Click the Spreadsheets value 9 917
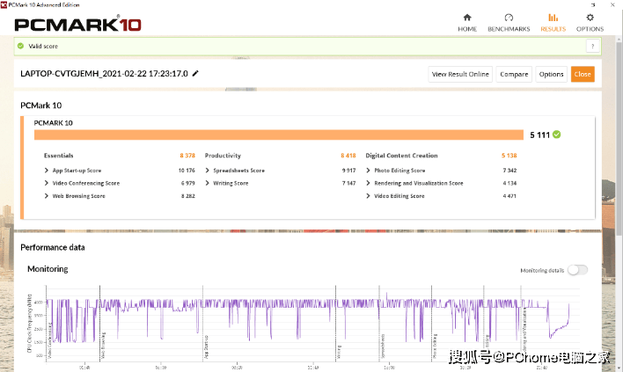623x372 pixels. pos(348,171)
